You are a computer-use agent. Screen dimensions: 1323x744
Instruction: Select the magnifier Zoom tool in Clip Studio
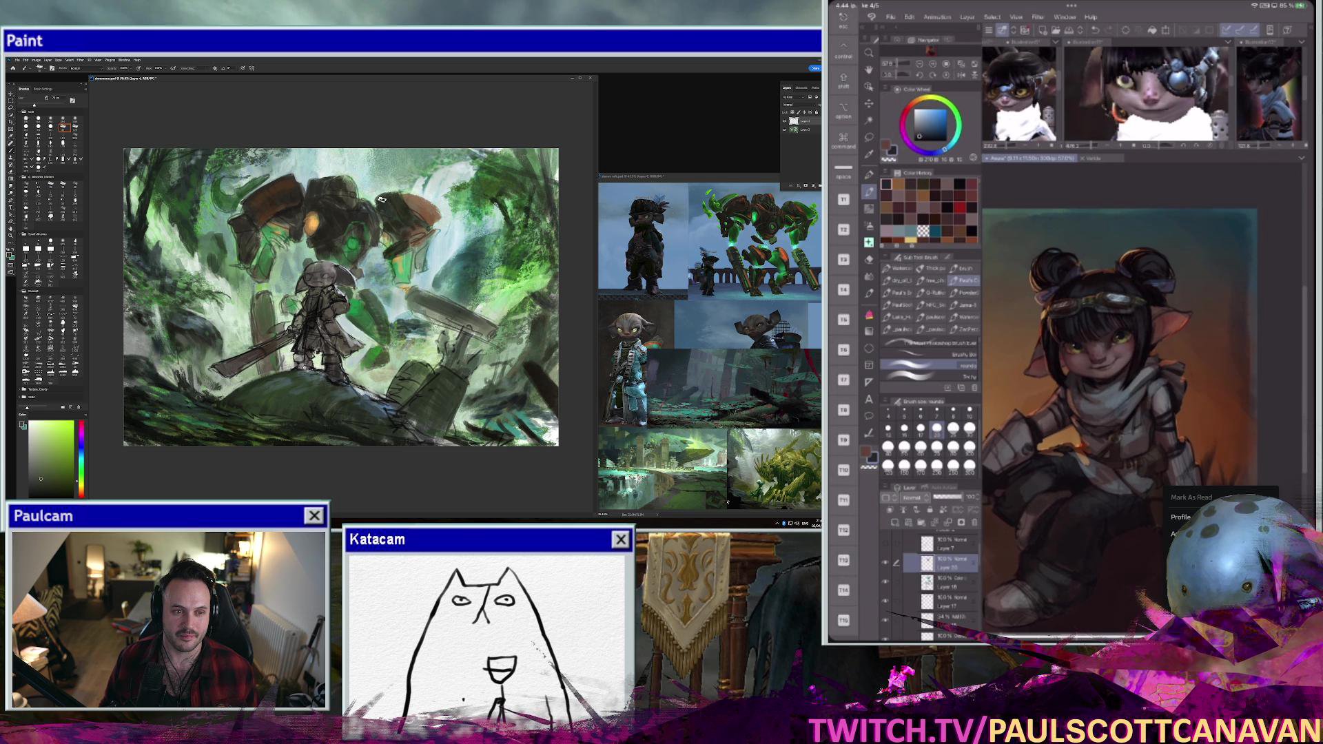pos(869,53)
